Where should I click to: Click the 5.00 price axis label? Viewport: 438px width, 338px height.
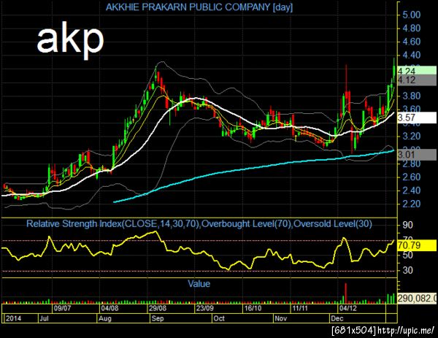click(x=411, y=15)
